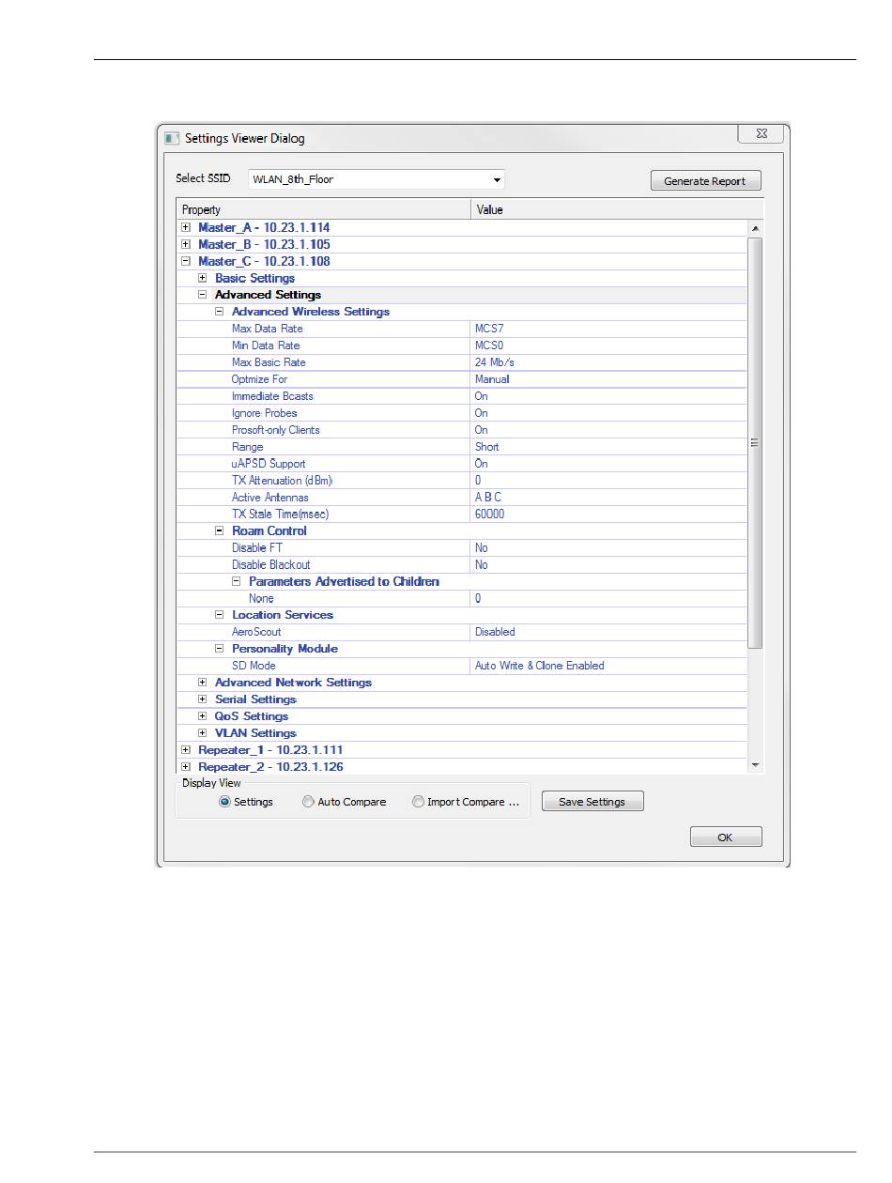Image resolution: width=892 pixels, height=1183 pixels.
Task: Click the Short range value
Action: click(609, 447)
